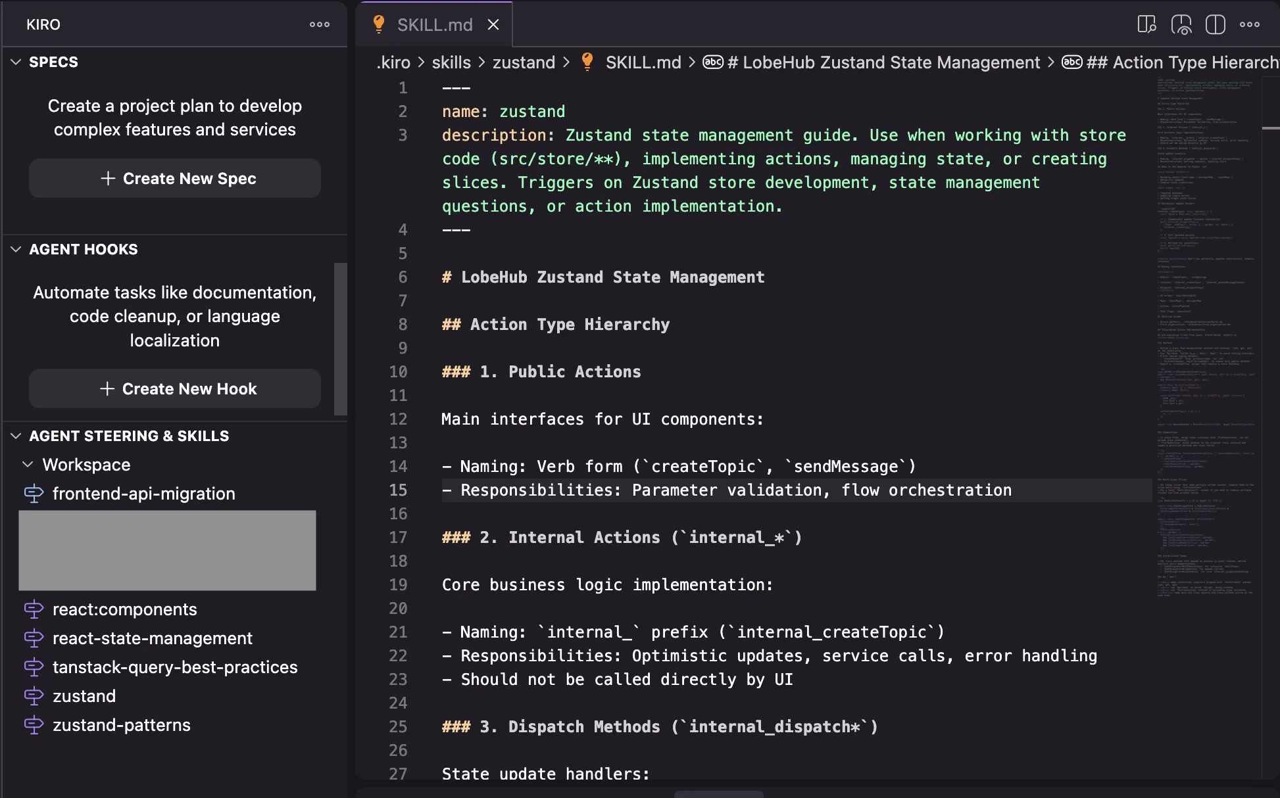The height and width of the screenshot is (798, 1280).
Task: Click icon beside react-state-management
Action: click(x=34, y=638)
